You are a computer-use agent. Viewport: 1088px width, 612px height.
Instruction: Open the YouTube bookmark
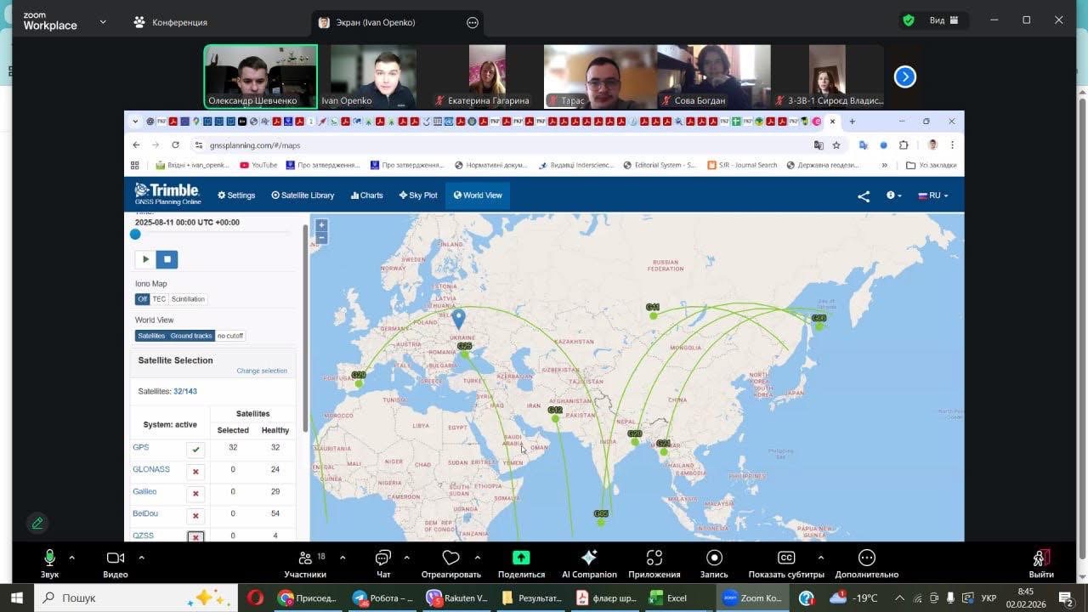coord(258,165)
